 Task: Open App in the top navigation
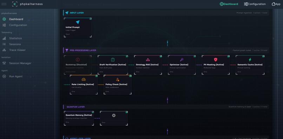(x=276, y=4)
